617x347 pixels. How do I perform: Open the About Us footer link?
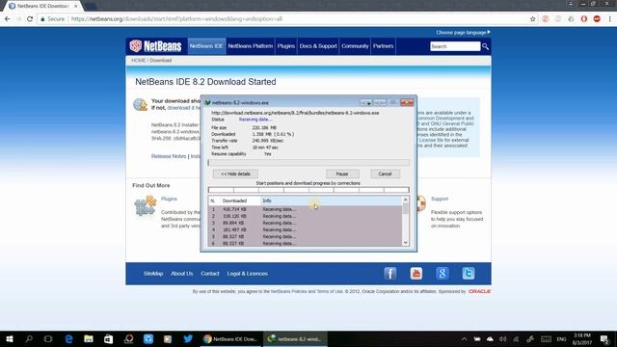point(182,274)
